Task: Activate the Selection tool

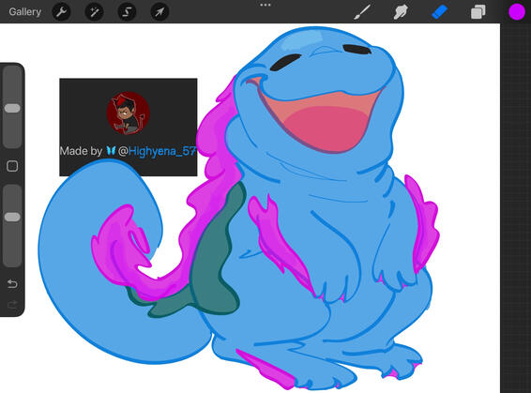Action: 127,12
